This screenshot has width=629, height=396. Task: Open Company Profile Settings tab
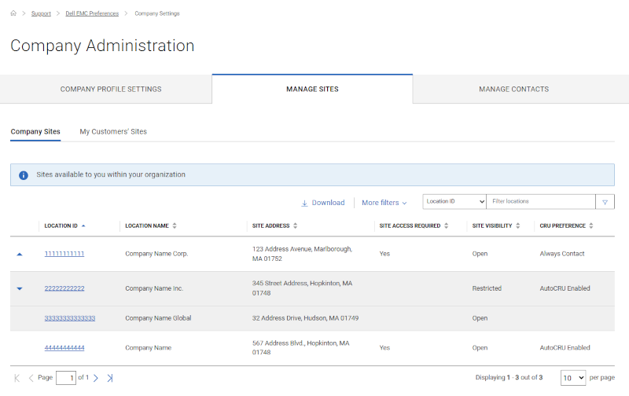point(111,90)
